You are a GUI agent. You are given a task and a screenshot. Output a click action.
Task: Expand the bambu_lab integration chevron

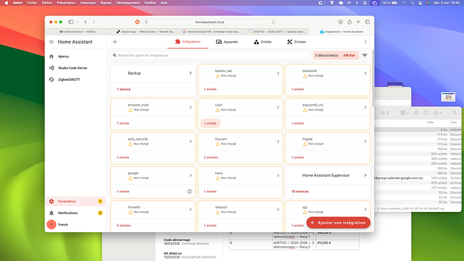click(278, 73)
